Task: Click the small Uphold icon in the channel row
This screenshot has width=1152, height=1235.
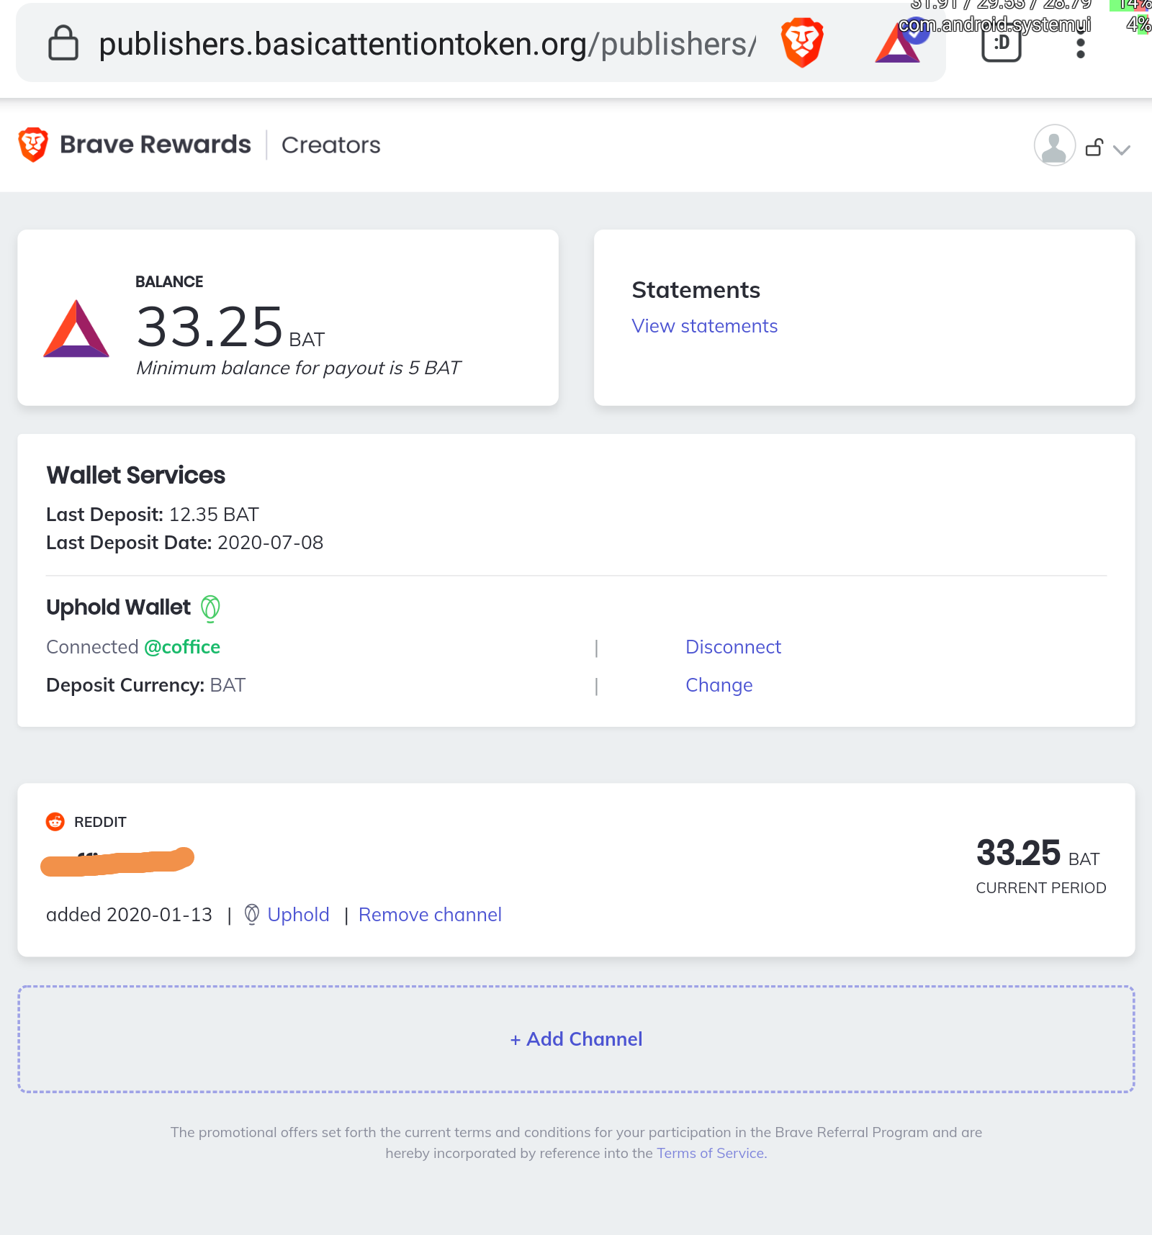Action: tap(252, 914)
